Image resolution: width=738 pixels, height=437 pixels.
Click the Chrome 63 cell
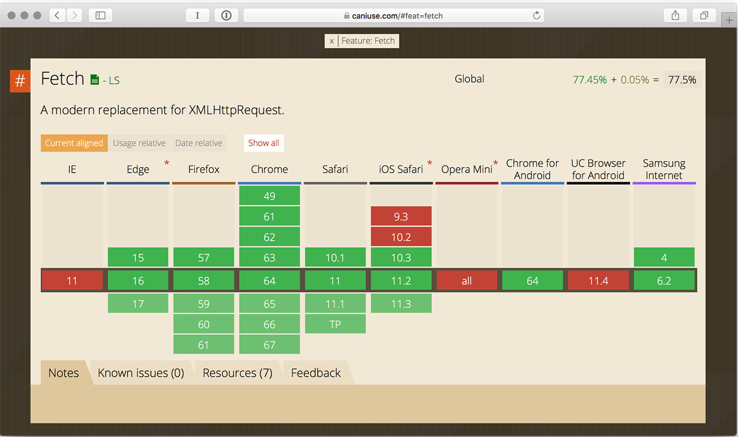pyautogui.click(x=270, y=258)
